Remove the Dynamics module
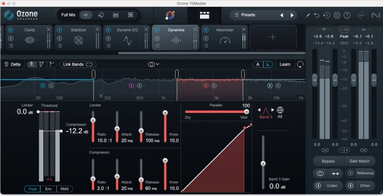Screen dimensions: 383x196 pyautogui.click(x=195, y=29)
